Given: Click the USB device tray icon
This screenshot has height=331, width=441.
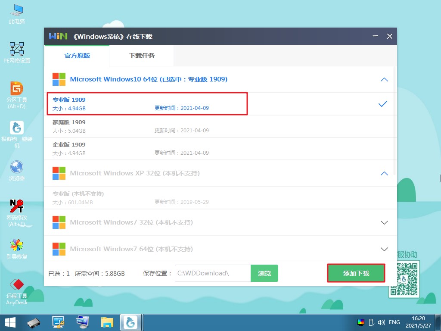Looking at the screenshot, I should point(371,322).
